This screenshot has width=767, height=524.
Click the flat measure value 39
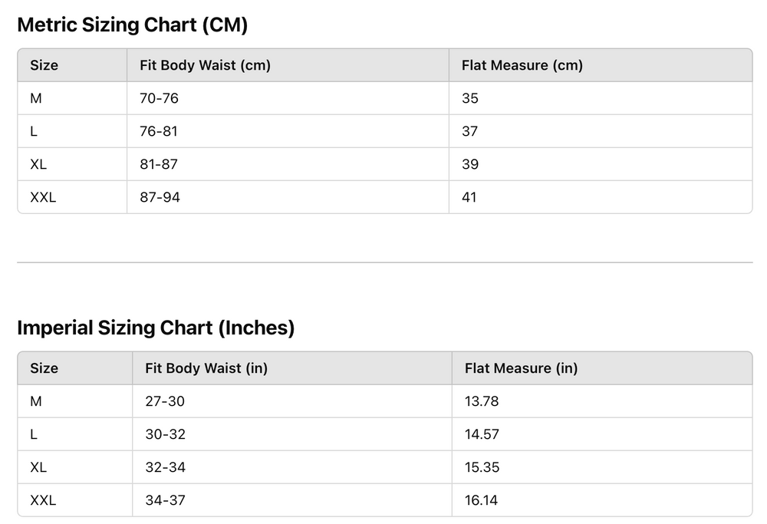tap(469, 164)
